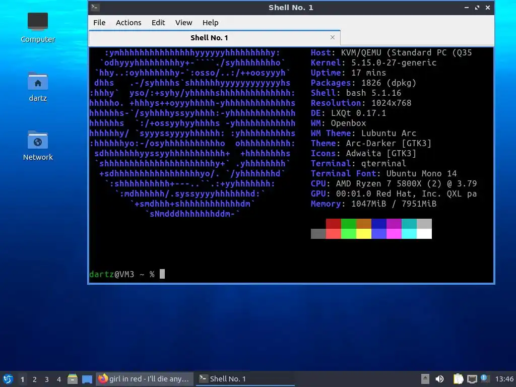Click the Packages: 1826 (dpkg) line
The height and width of the screenshot is (387, 516).
tap(364, 83)
